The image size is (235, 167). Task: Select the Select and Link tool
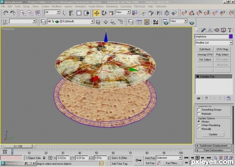[x=23, y=13]
